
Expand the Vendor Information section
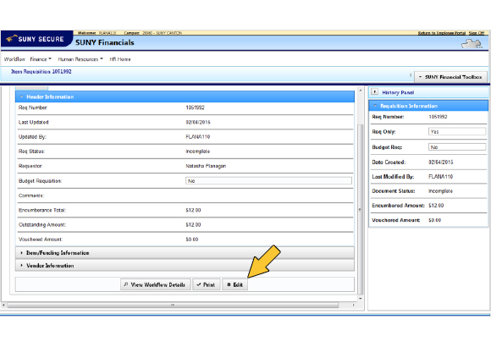(x=185, y=266)
